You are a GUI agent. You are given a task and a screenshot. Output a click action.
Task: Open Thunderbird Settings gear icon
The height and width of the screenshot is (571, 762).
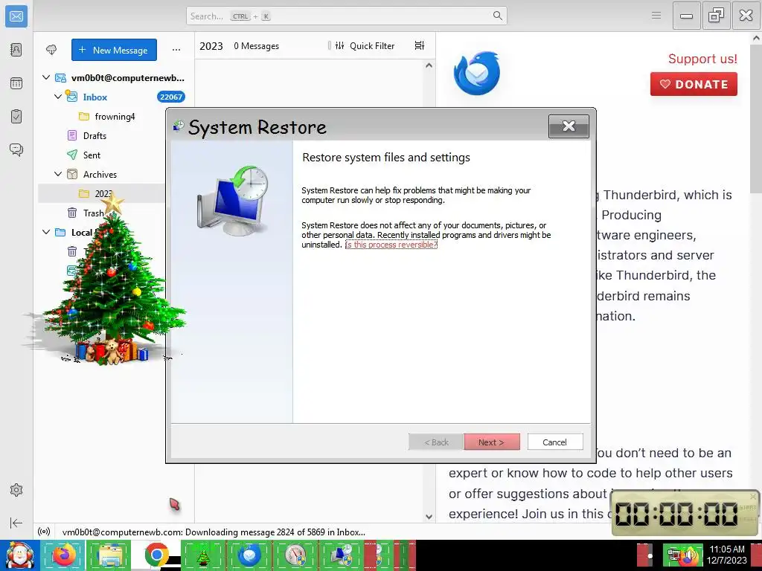coord(16,490)
